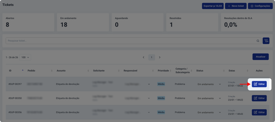Go to next page arrow
The width and height of the screenshot is (275, 122).
pyautogui.click(x=160, y=57)
